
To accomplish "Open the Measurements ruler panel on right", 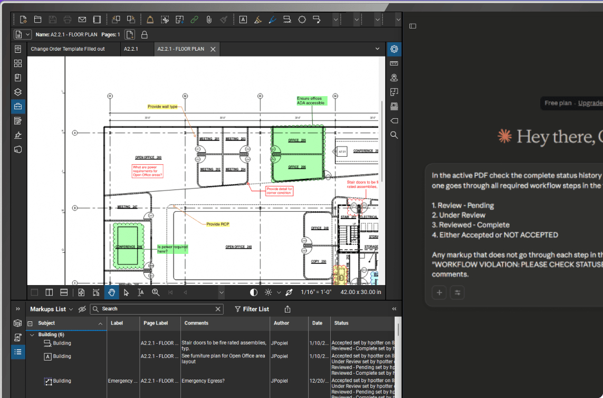I will click(394, 63).
